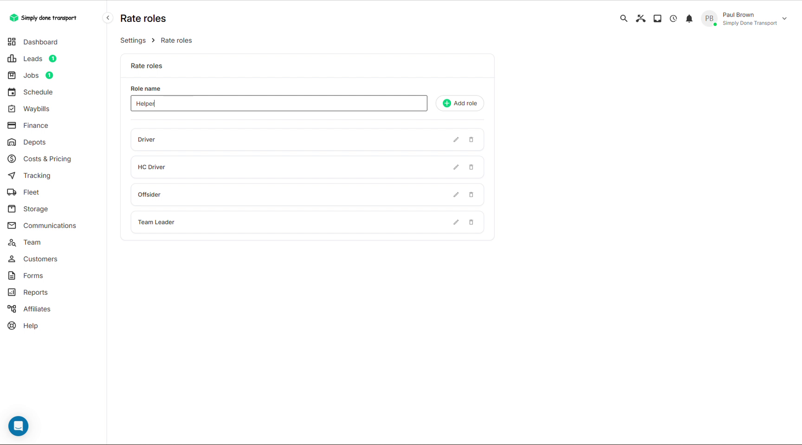The image size is (802, 445).
Task: Click the PB user avatar
Action: coord(709,19)
